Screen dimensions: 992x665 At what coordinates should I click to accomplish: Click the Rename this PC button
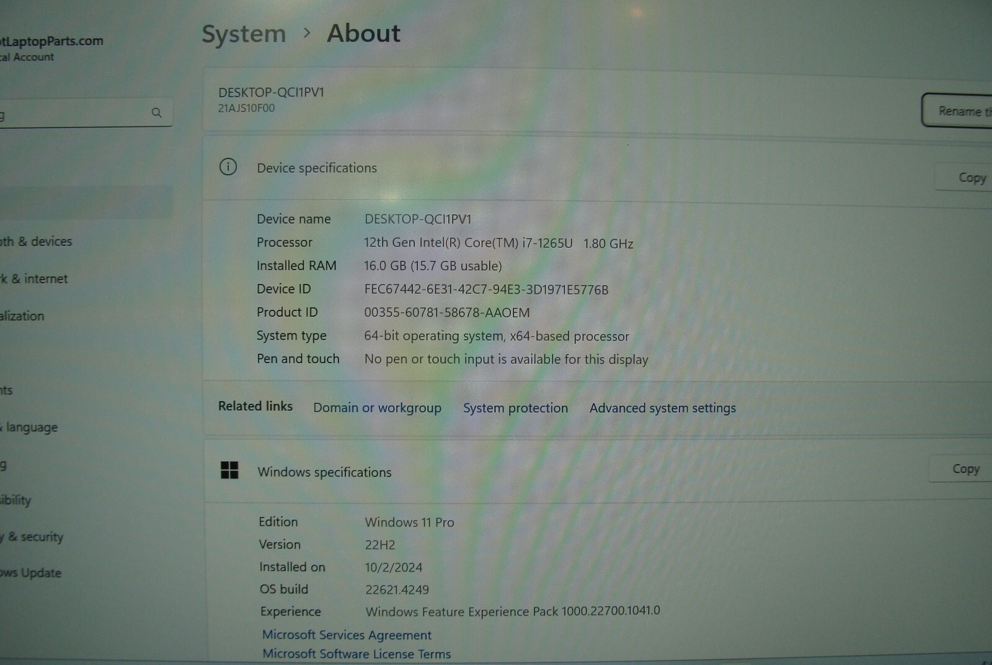coord(957,111)
